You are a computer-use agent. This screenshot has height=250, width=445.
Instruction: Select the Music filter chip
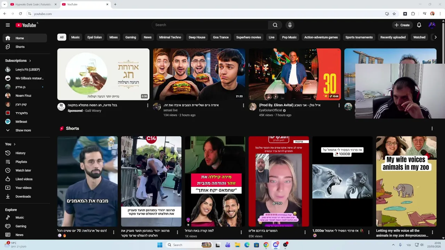pyautogui.click(x=75, y=37)
